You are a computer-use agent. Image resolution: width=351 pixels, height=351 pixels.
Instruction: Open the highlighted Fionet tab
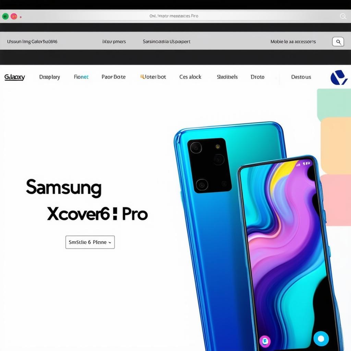[x=81, y=77]
